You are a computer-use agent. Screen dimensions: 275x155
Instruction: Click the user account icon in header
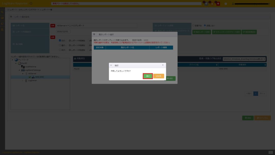tap(233, 4)
